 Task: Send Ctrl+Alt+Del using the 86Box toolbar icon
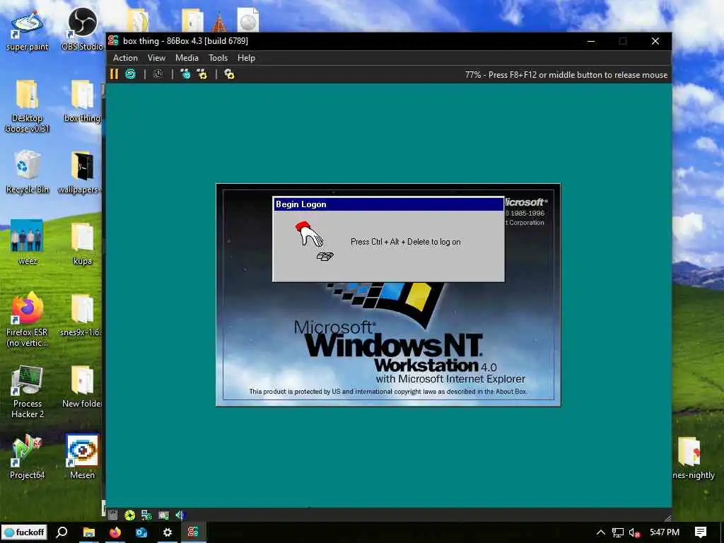[x=186, y=74]
